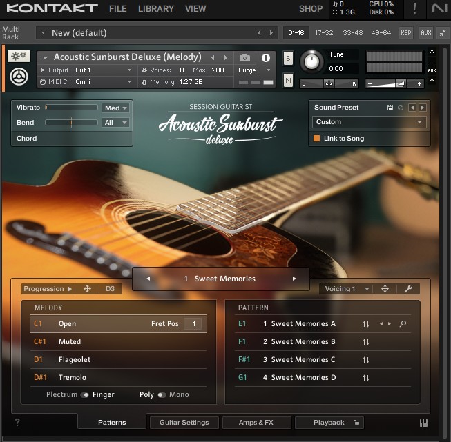Show the AUX sends panel in rack header
Screen dimensions: 451x442
pyautogui.click(x=426, y=32)
